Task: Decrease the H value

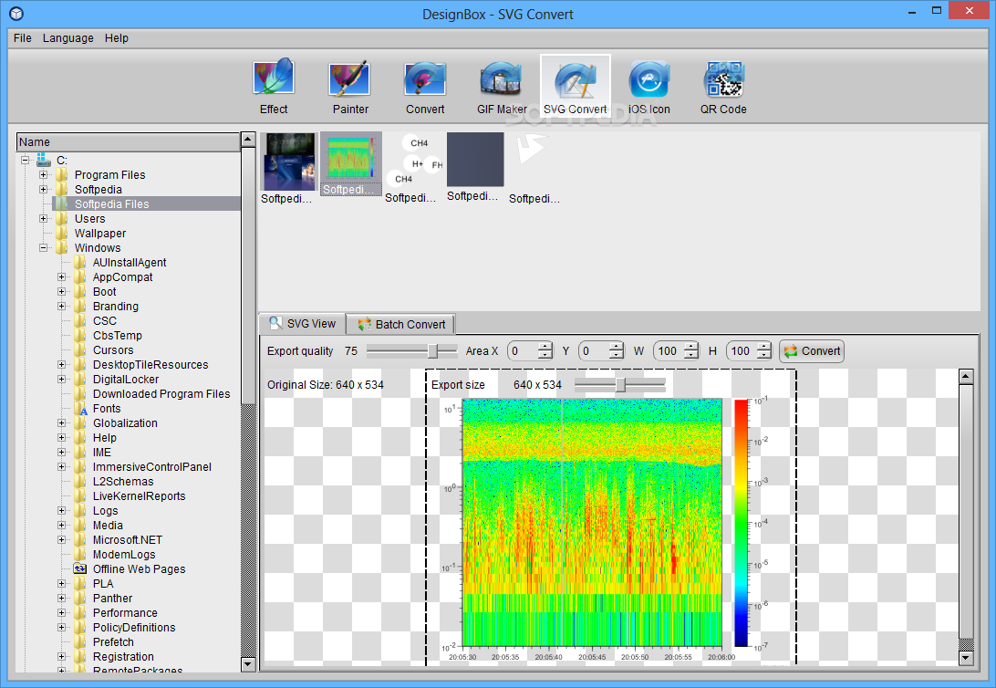Action: [764, 355]
